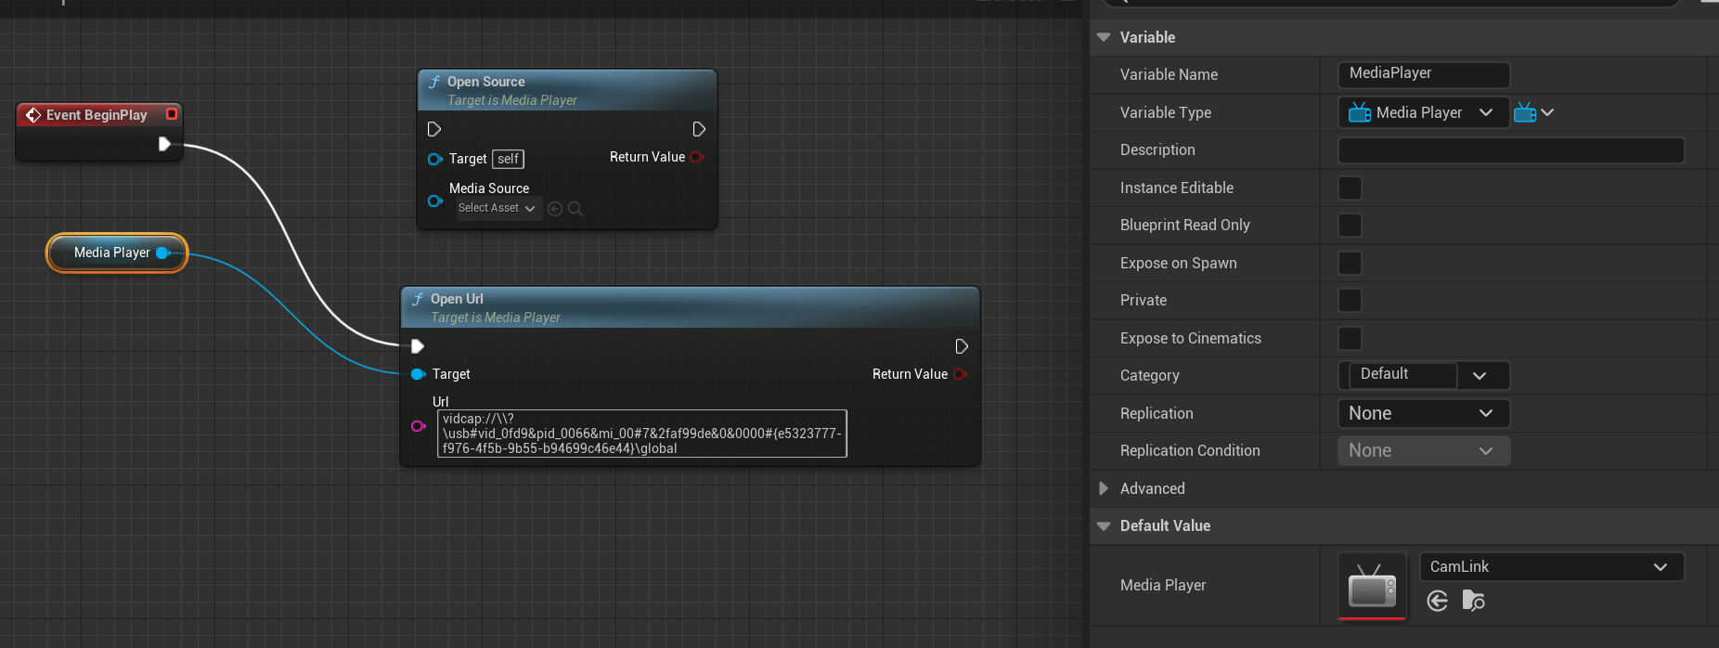Click Media Player variable node output pin
The height and width of the screenshot is (648, 1719).
[x=162, y=253]
